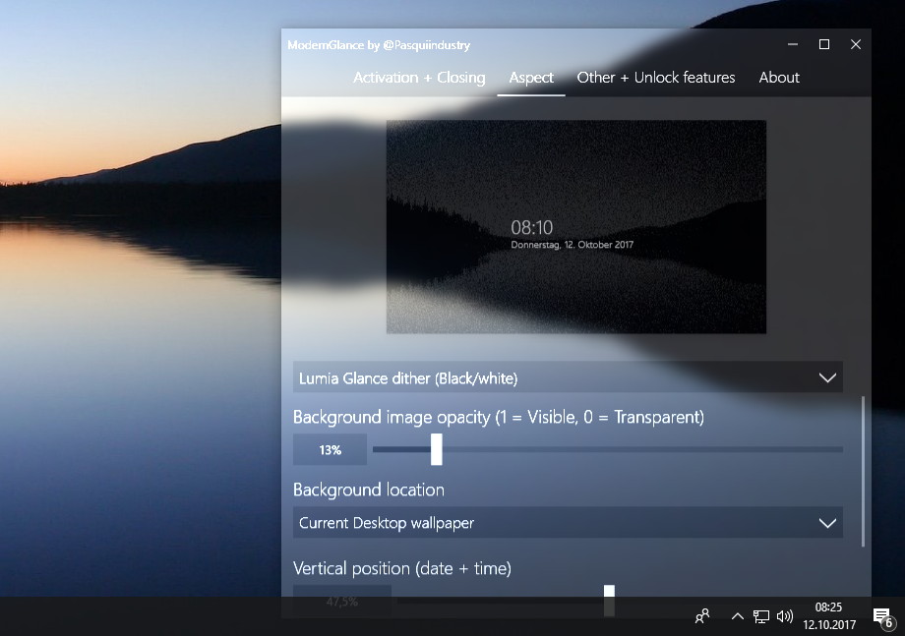905x636 pixels.
Task: Close the ModernGlance window
Action: [x=856, y=44]
